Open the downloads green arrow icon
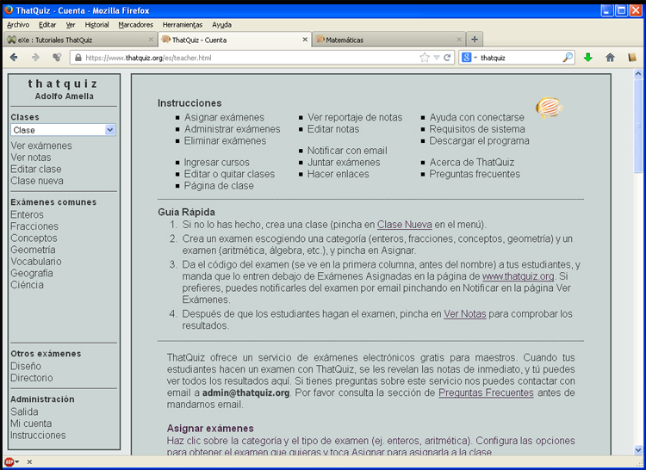 click(x=588, y=58)
